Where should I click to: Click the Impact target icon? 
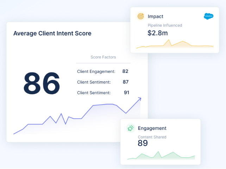point(140,16)
